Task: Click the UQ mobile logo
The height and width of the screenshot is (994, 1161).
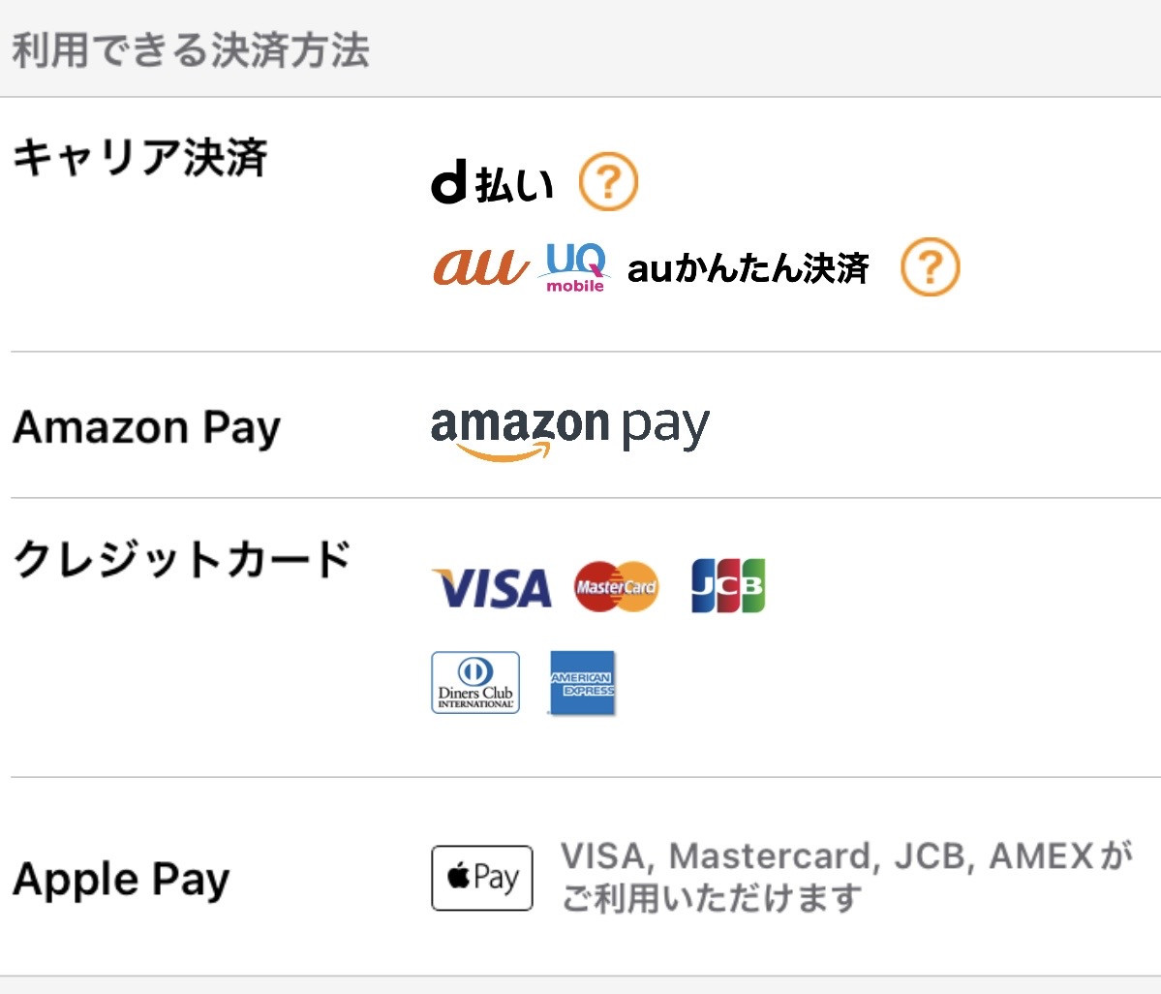Action: coord(575,266)
